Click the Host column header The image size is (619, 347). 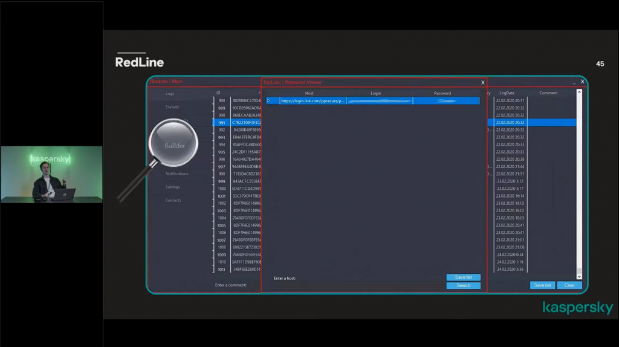coord(309,93)
